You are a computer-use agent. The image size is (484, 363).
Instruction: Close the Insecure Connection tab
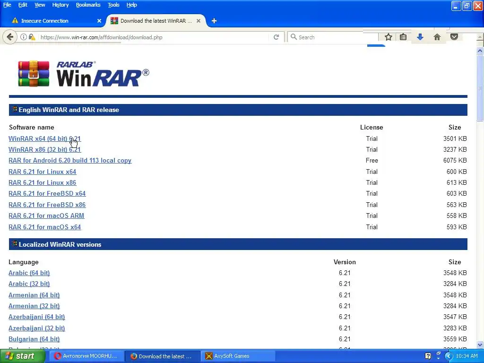(99, 21)
